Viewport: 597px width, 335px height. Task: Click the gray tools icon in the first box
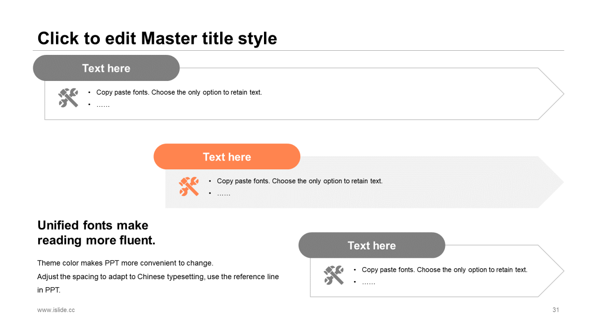pos(68,98)
